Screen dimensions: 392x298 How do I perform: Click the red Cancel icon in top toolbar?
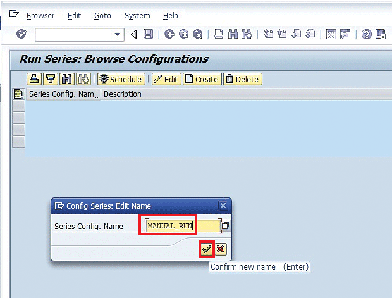coord(198,34)
